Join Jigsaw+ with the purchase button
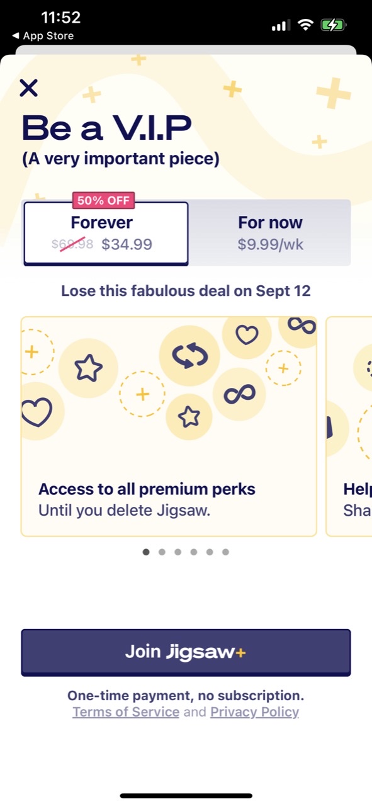 tap(186, 652)
